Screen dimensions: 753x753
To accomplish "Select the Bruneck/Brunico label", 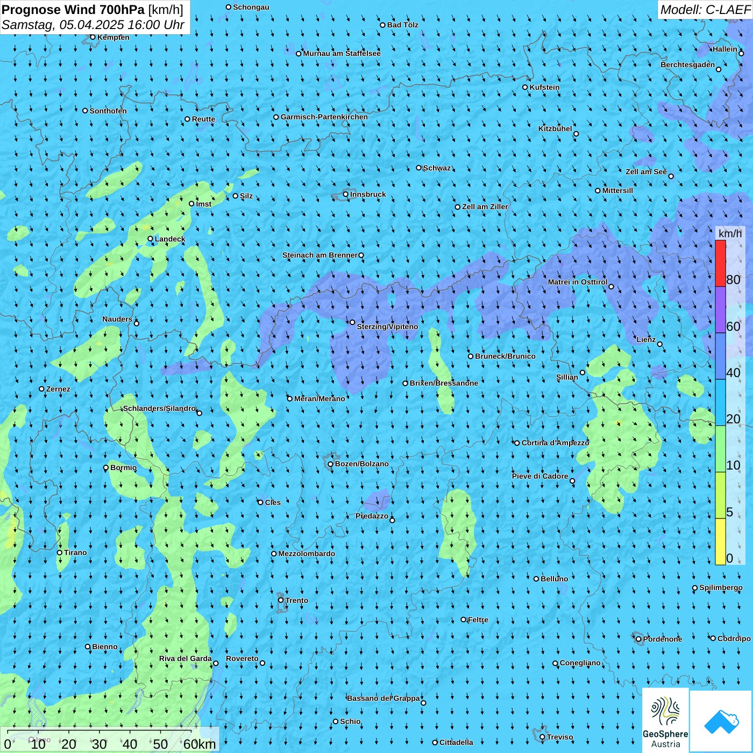I will point(505,356).
